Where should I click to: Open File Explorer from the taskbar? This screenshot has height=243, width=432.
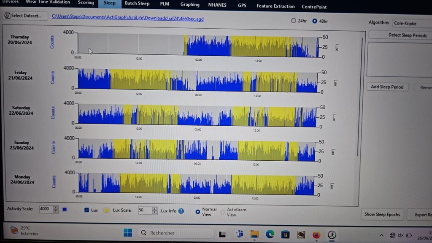(254, 234)
